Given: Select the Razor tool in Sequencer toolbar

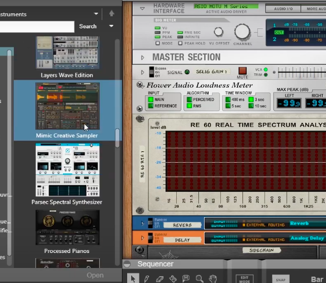Looking at the screenshot, I should coord(173,278).
